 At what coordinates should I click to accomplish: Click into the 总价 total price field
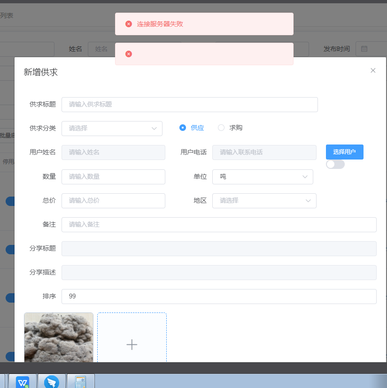tap(113, 201)
